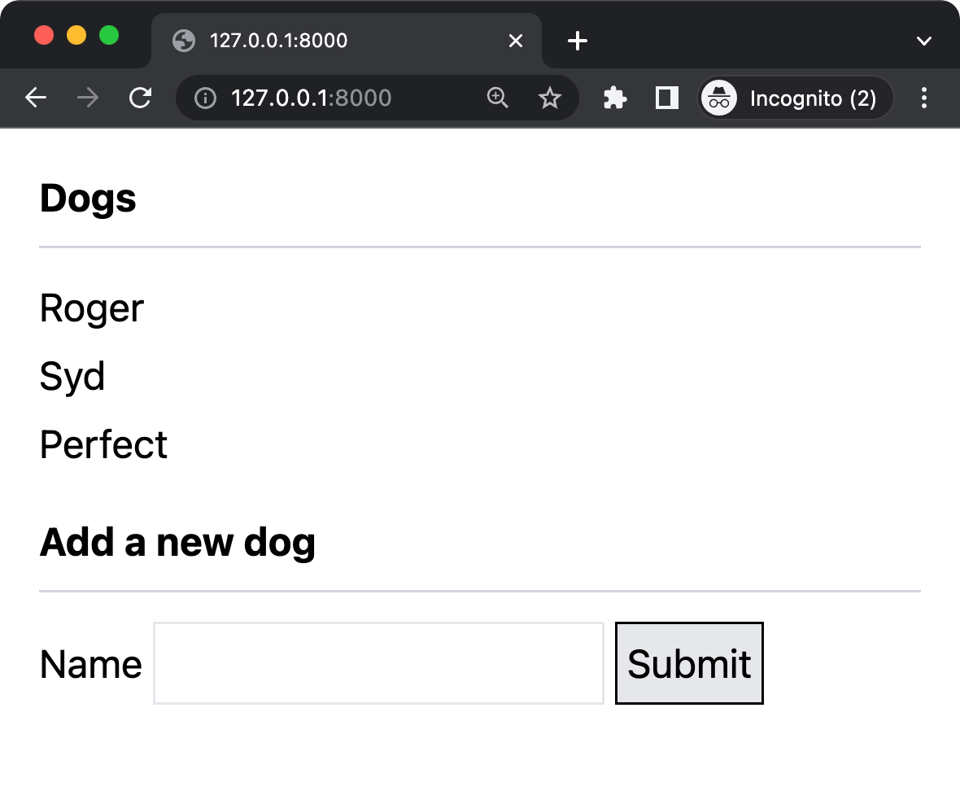Image resolution: width=960 pixels, height=804 pixels.
Task: Click the forward navigation arrow
Action: [x=88, y=98]
